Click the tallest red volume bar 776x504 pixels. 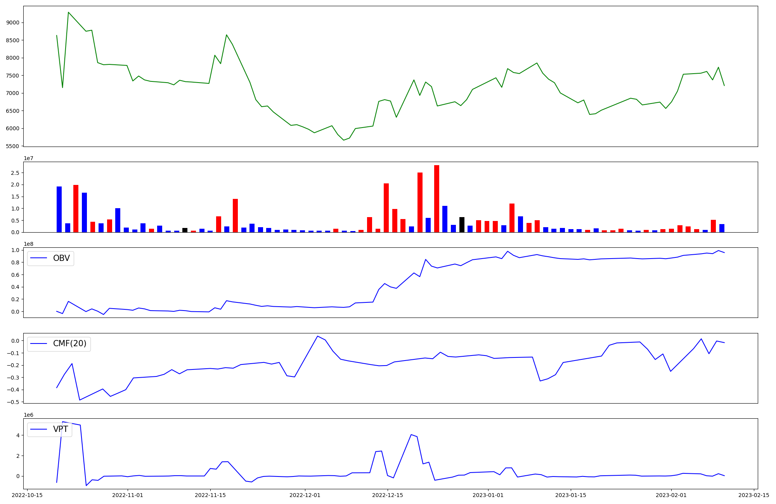[436, 198]
